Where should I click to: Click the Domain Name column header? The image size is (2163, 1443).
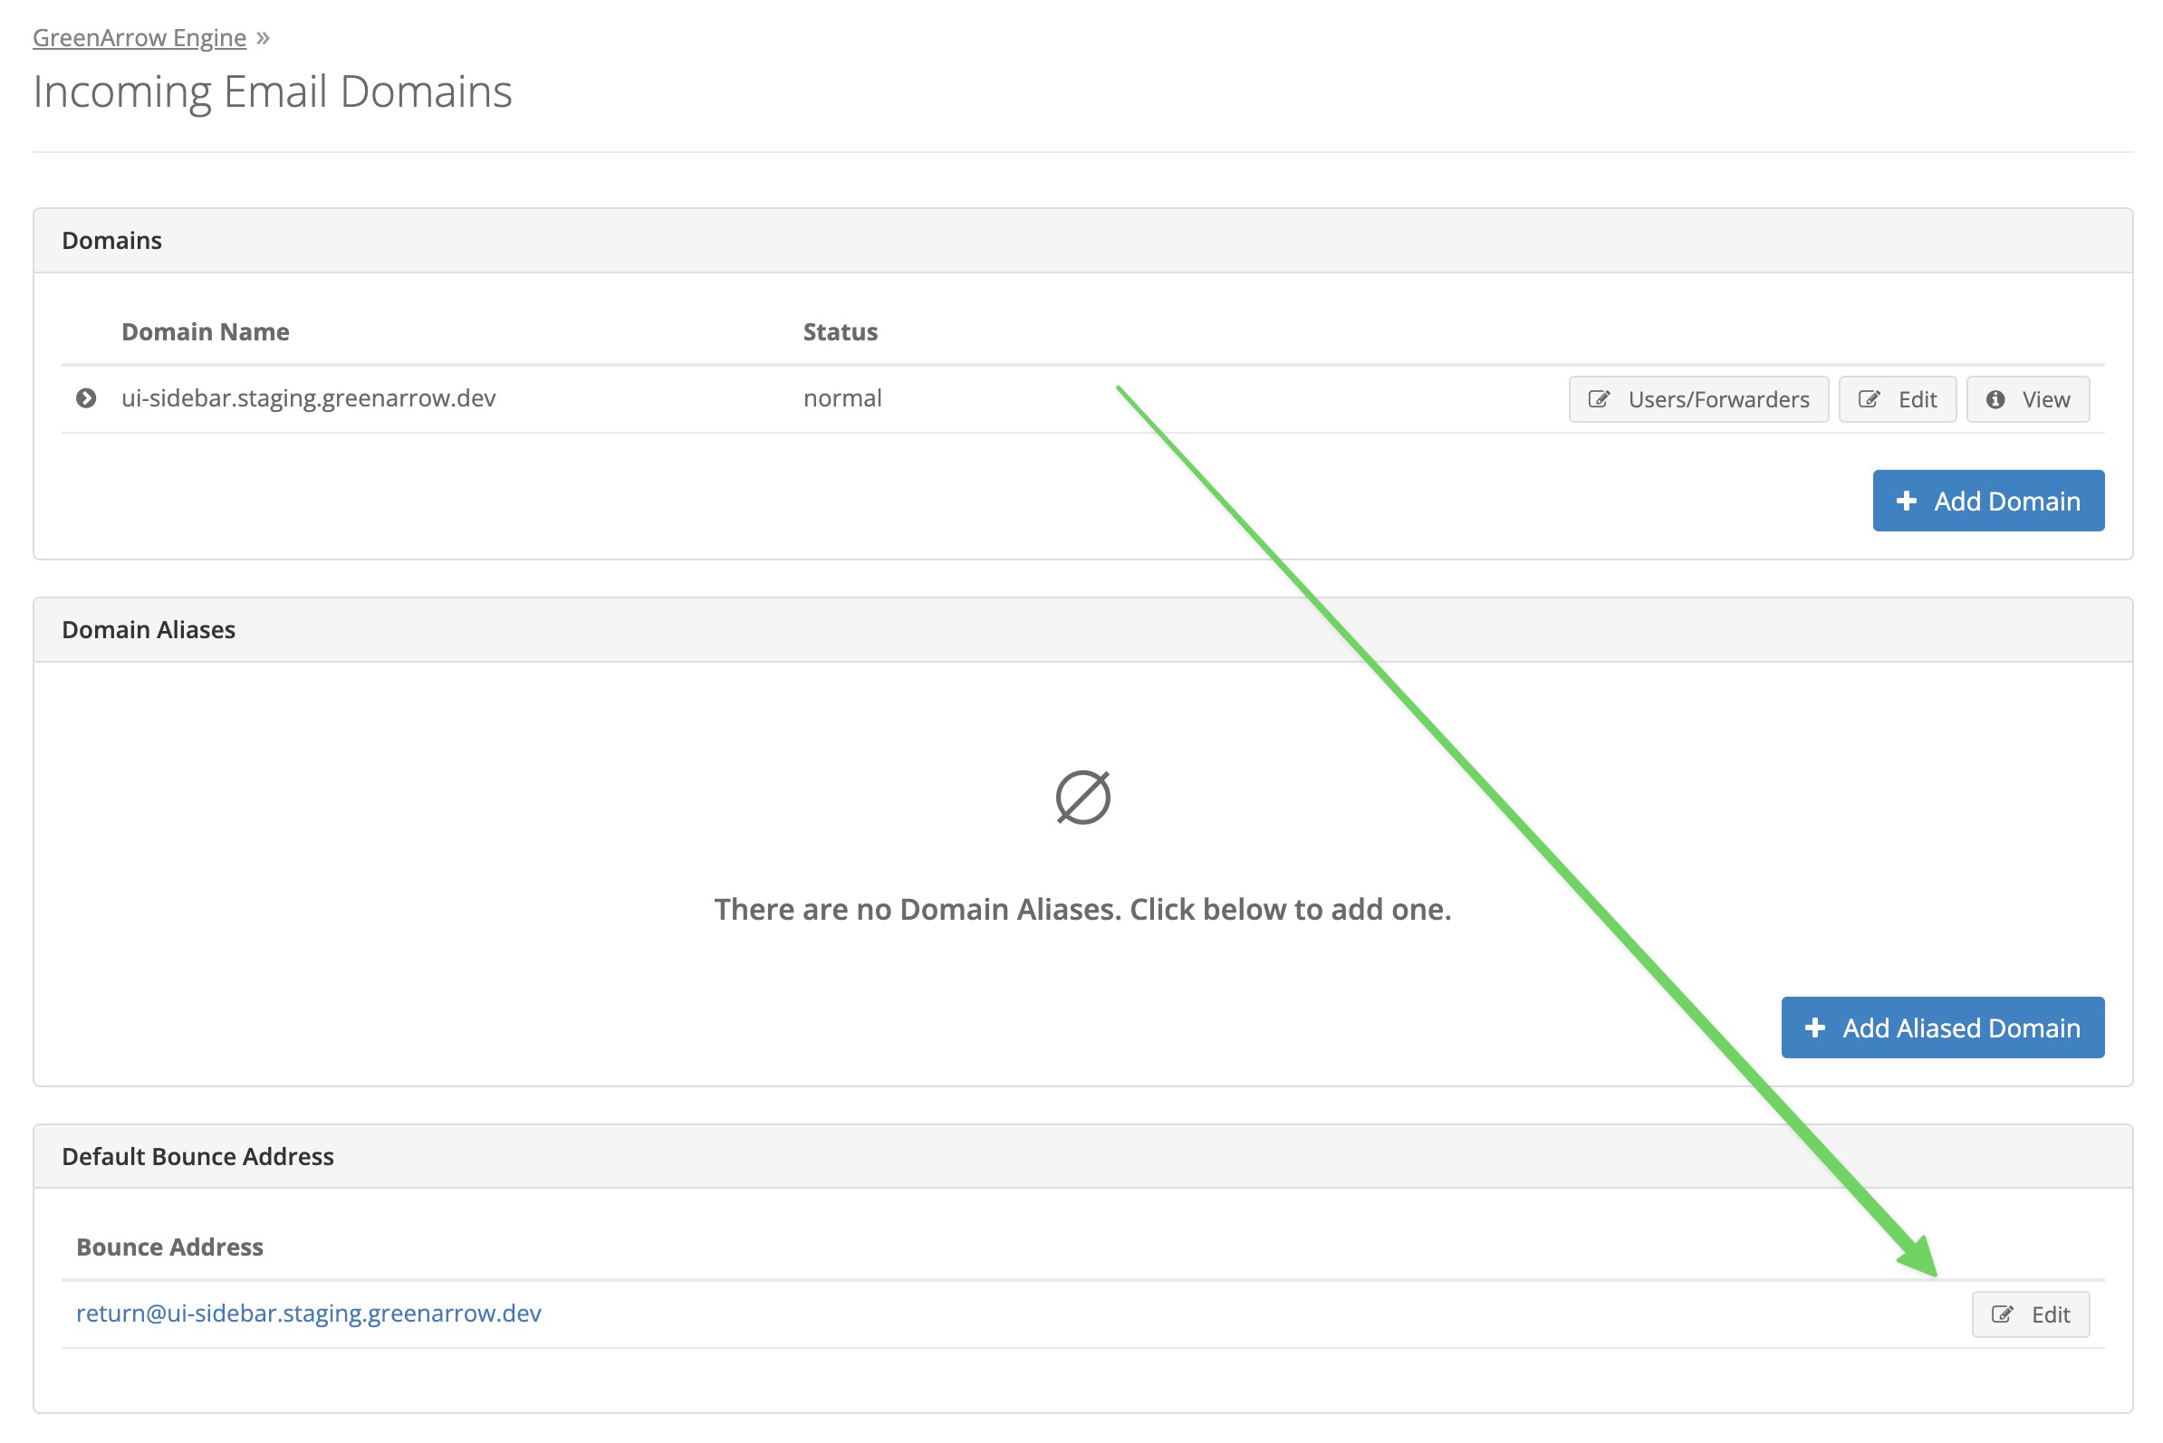(206, 331)
